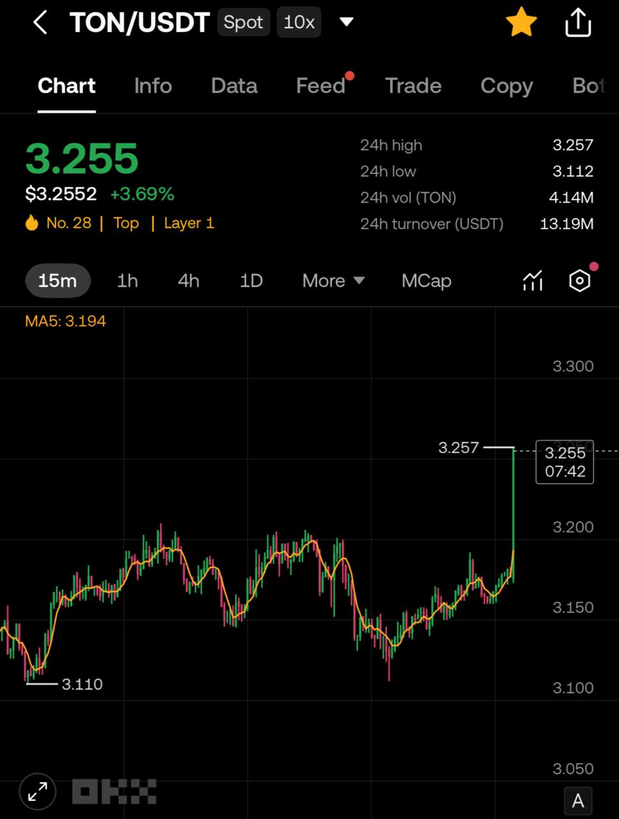Switch to the Trade tab

pos(414,86)
